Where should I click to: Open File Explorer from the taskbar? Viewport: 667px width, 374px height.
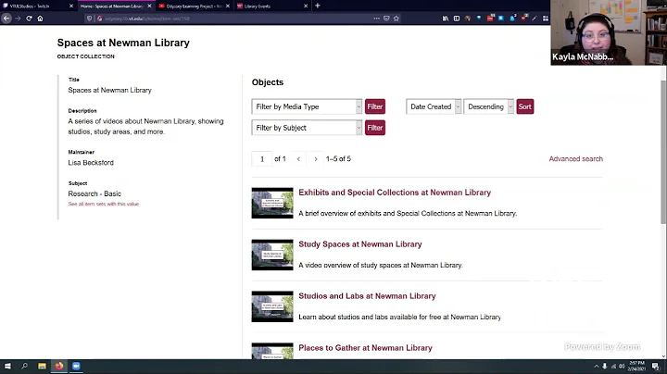[42, 367]
